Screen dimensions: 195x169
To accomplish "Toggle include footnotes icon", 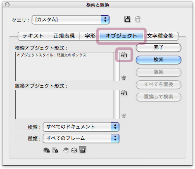I will point(83,150).
